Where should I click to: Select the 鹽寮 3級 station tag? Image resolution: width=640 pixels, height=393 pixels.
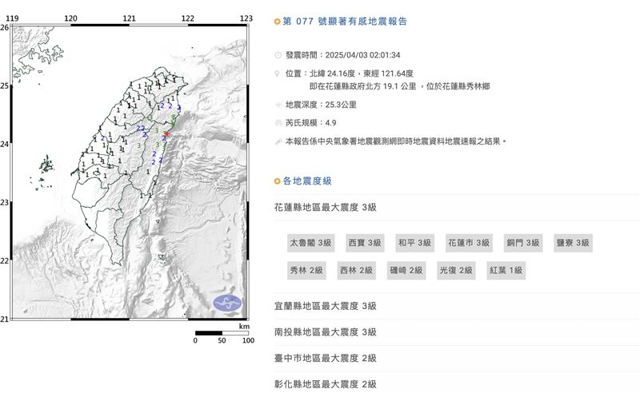click(573, 243)
